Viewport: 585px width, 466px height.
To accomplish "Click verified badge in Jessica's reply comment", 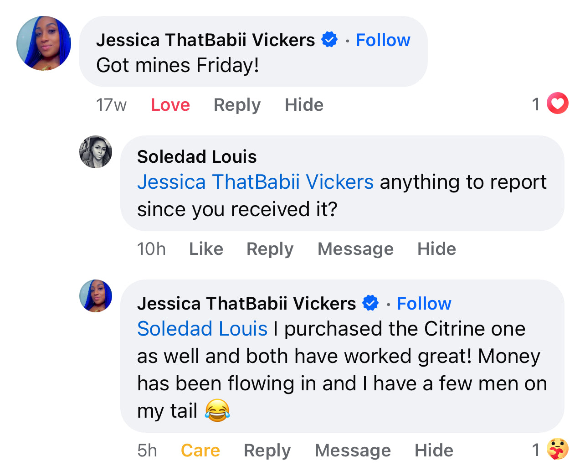I will [x=370, y=303].
